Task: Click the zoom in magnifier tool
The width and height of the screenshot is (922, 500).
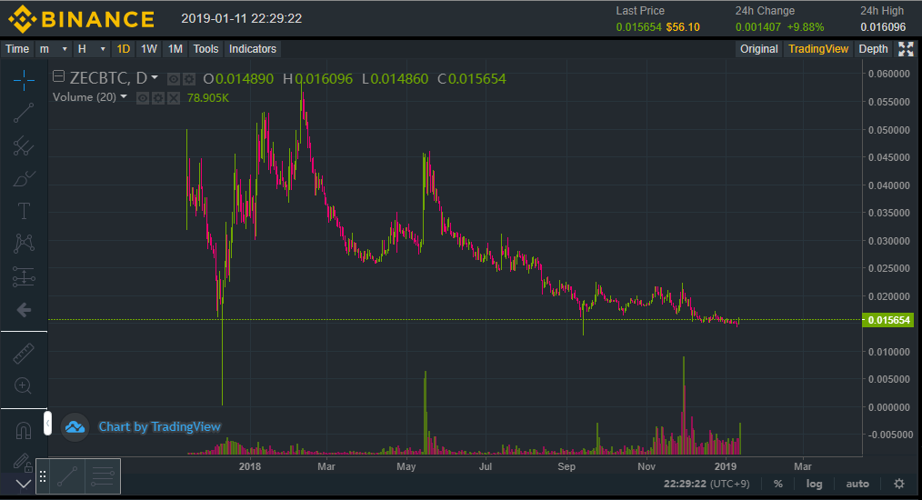Action: 24,385
